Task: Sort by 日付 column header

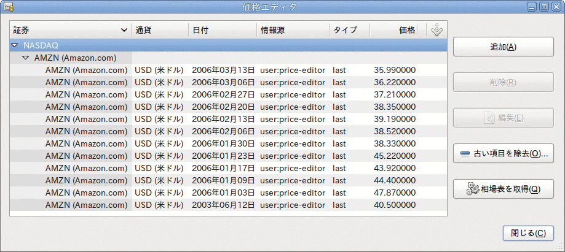Action: point(223,30)
